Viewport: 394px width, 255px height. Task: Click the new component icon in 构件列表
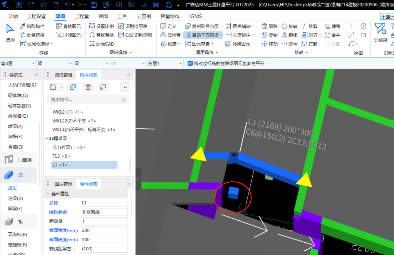tap(53, 87)
